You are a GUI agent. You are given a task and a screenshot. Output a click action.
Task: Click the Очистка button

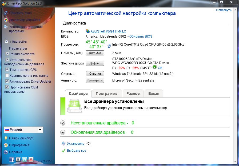tap(95, 74)
